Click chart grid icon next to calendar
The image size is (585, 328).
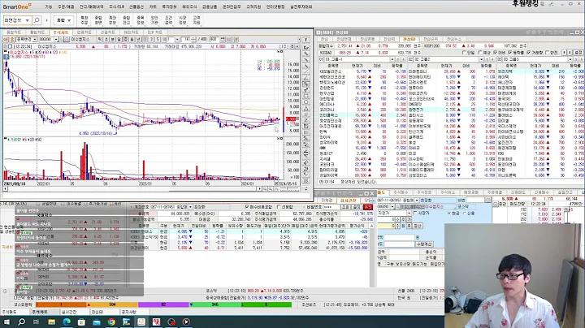point(229,39)
